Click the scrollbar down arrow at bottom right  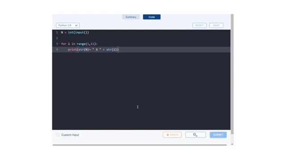[232, 144]
